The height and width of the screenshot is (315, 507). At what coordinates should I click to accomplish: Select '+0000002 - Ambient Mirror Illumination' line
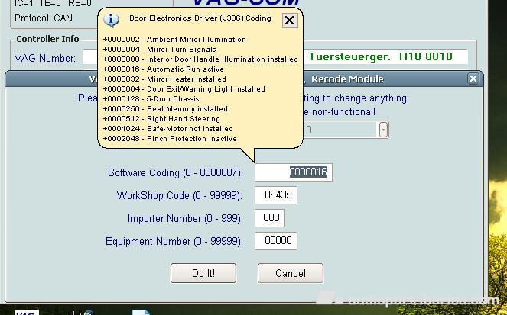(x=174, y=40)
